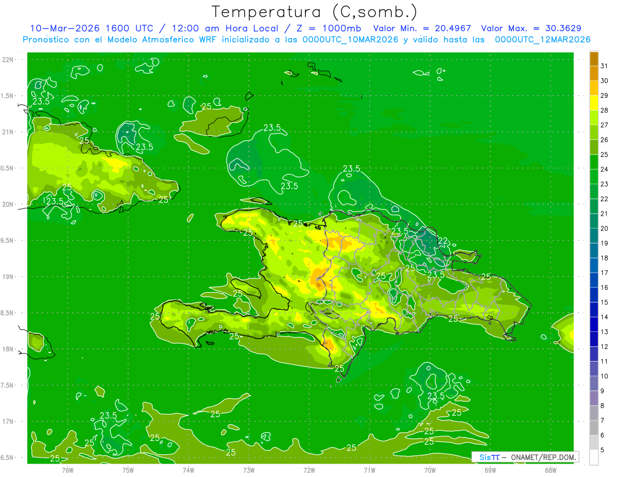Click the "21N" latitude axis label
This screenshot has height=477, width=618.
pos(8,132)
